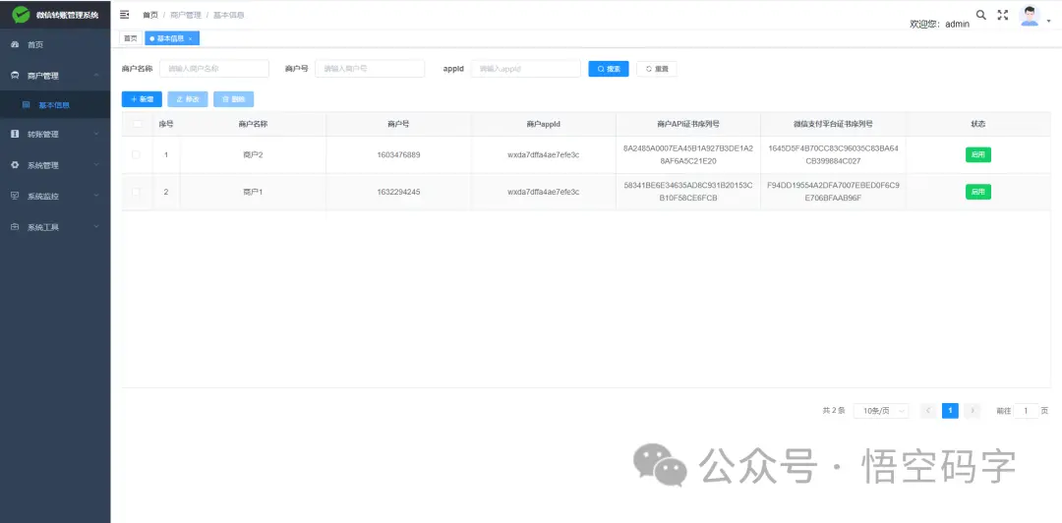Screen dimensions: 1062x523
Task: Click 商户管理 in the breadcrumb
Action: [x=186, y=15]
